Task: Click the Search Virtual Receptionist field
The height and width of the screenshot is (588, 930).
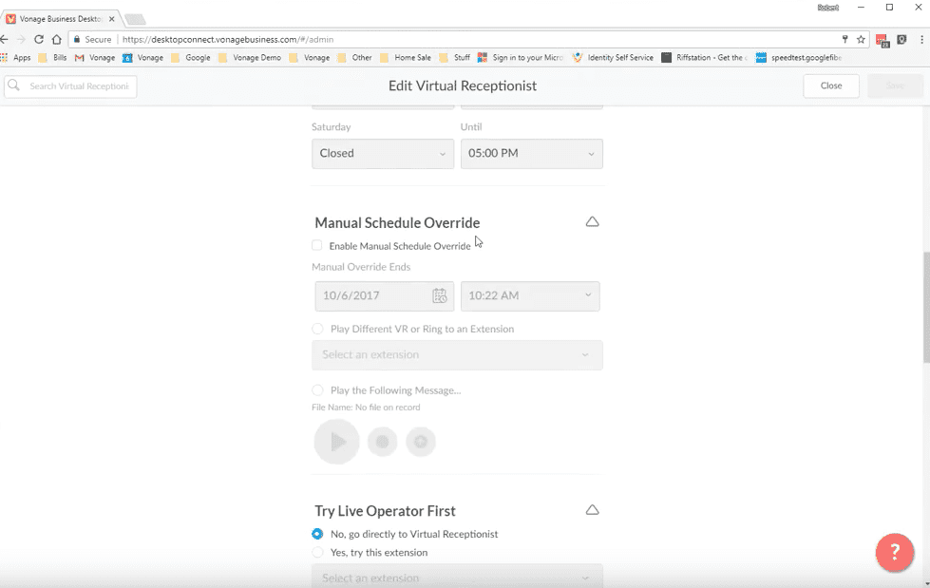Action: click(71, 86)
